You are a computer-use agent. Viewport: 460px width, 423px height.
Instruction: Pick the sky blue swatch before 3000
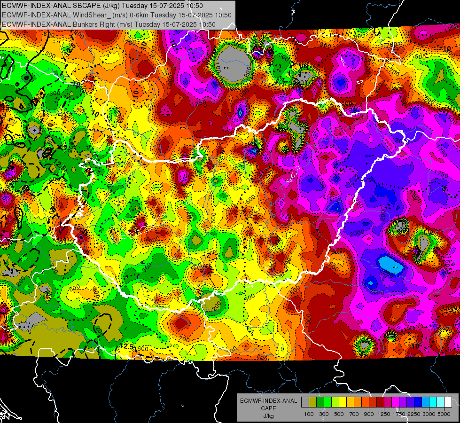426,402
